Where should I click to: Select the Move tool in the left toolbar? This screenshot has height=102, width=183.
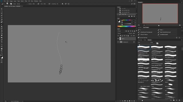click(2, 9)
